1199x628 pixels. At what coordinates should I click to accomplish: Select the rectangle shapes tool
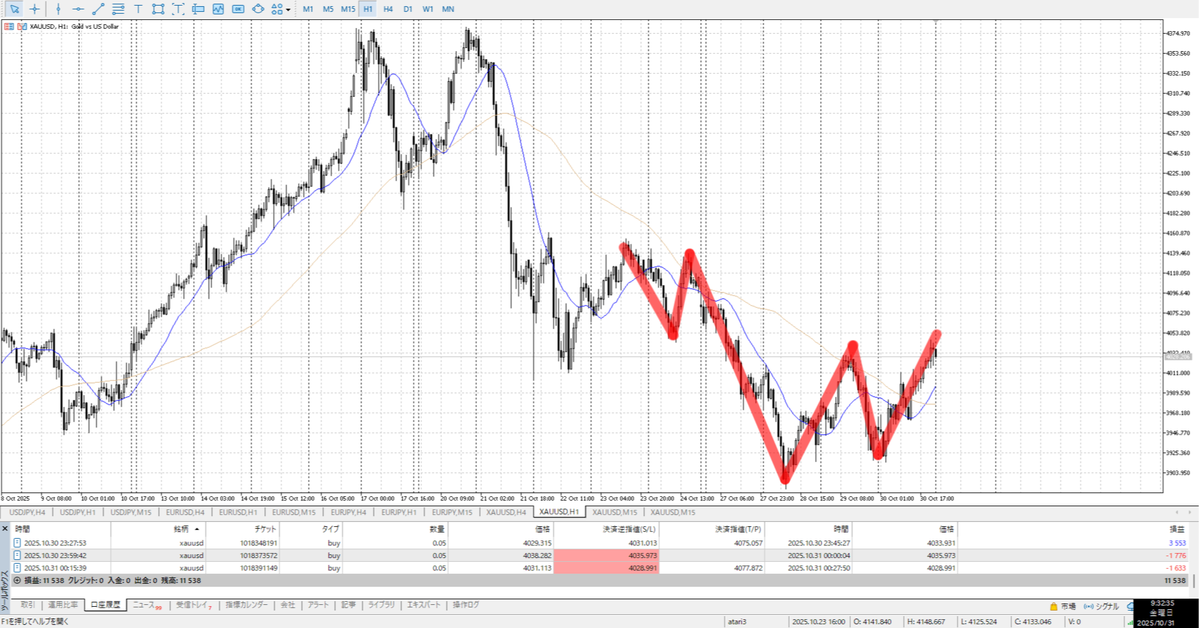coord(158,9)
